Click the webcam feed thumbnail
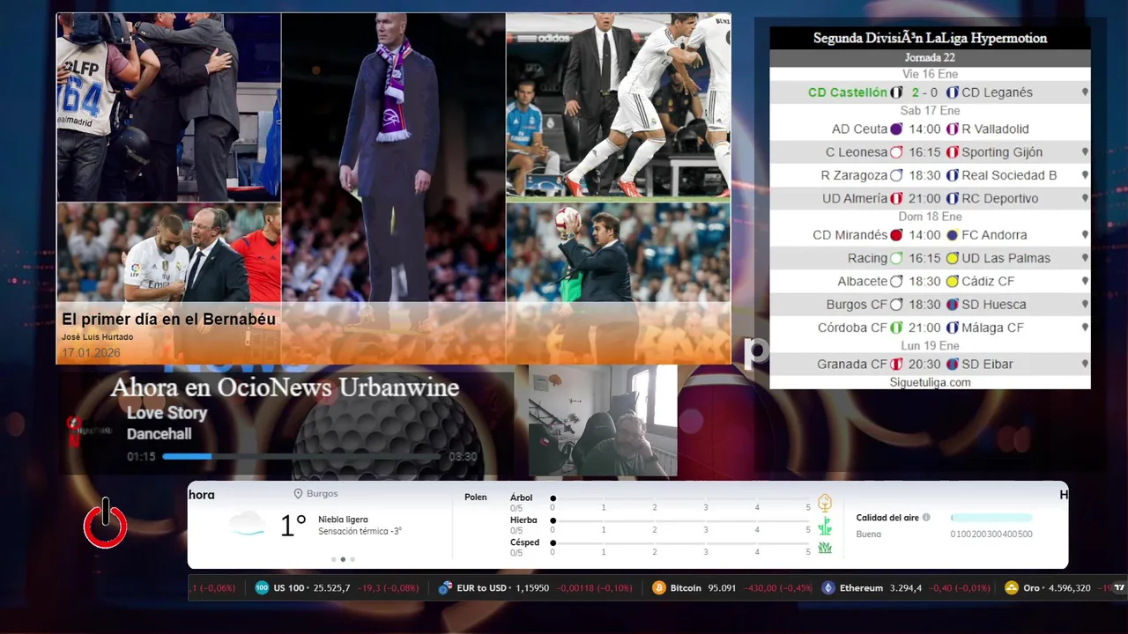The height and width of the screenshot is (634, 1128). pyautogui.click(x=603, y=422)
